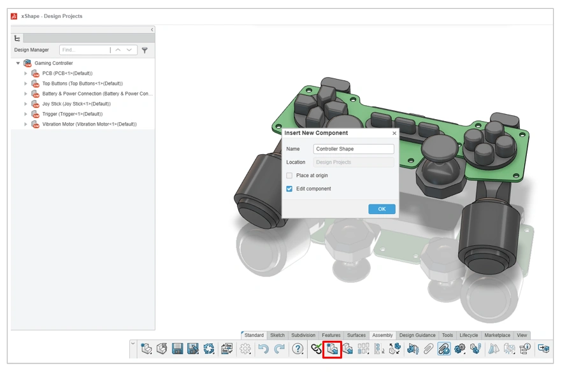The width and height of the screenshot is (567, 372).
Task: Select PCB (PCB<1>(Default)) in tree
Action: [62, 73]
